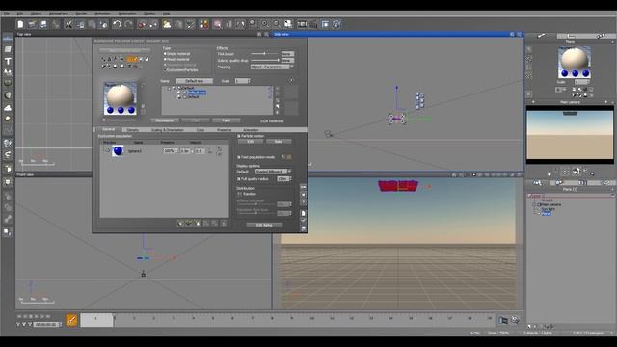
Task: Select the Mixed material radio button
Action: point(165,59)
